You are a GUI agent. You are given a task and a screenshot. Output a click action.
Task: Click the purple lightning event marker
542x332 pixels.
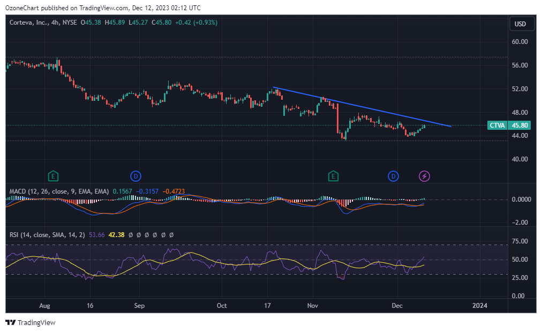pyautogui.click(x=425, y=176)
